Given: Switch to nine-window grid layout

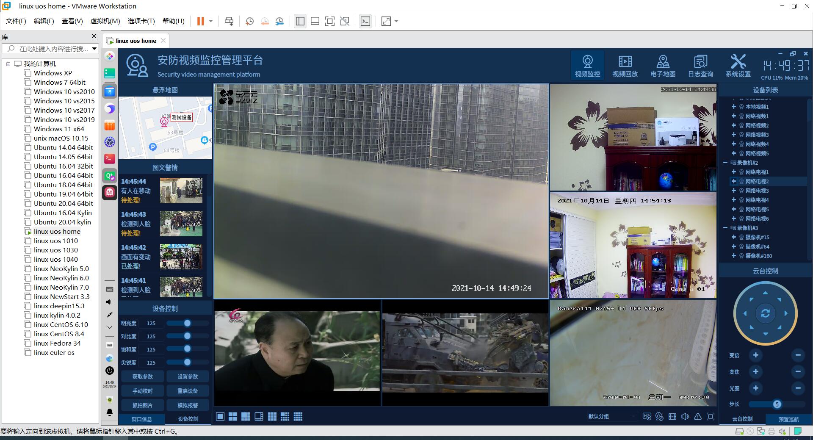Looking at the screenshot, I should tap(272, 417).
